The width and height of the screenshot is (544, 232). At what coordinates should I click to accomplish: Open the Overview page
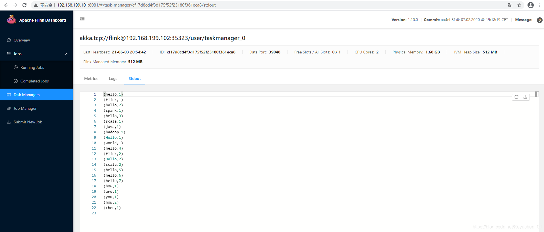[36, 40]
